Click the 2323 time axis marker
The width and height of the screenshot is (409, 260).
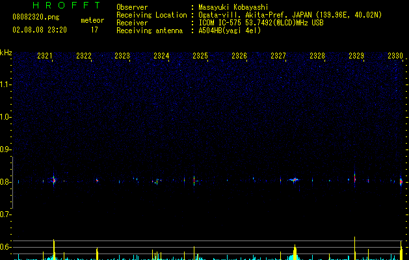coord(122,56)
